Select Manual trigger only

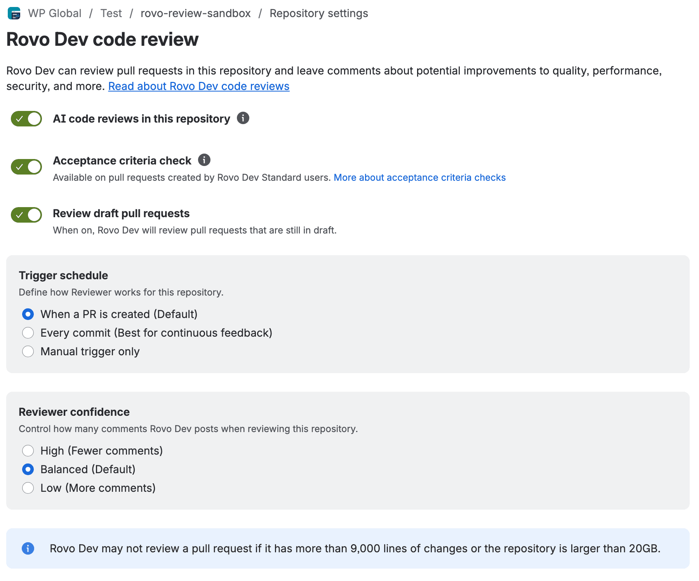(28, 351)
